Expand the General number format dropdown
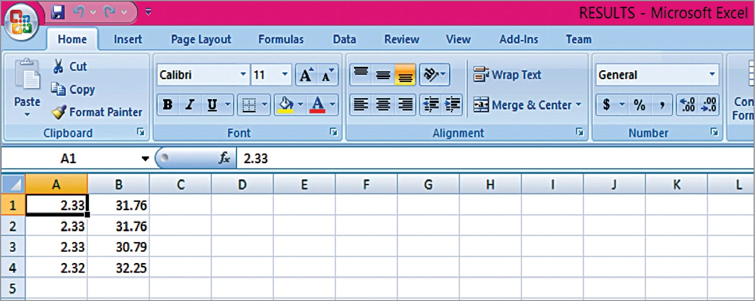 coord(712,75)
